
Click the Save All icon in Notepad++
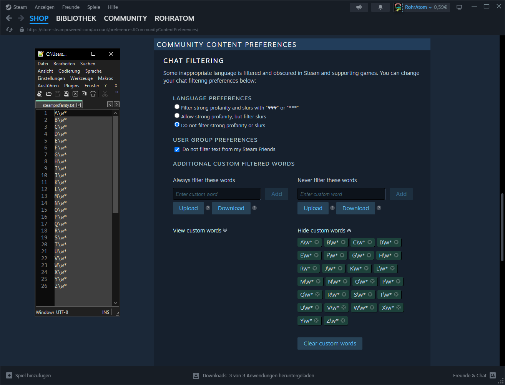tap(66, 94)
